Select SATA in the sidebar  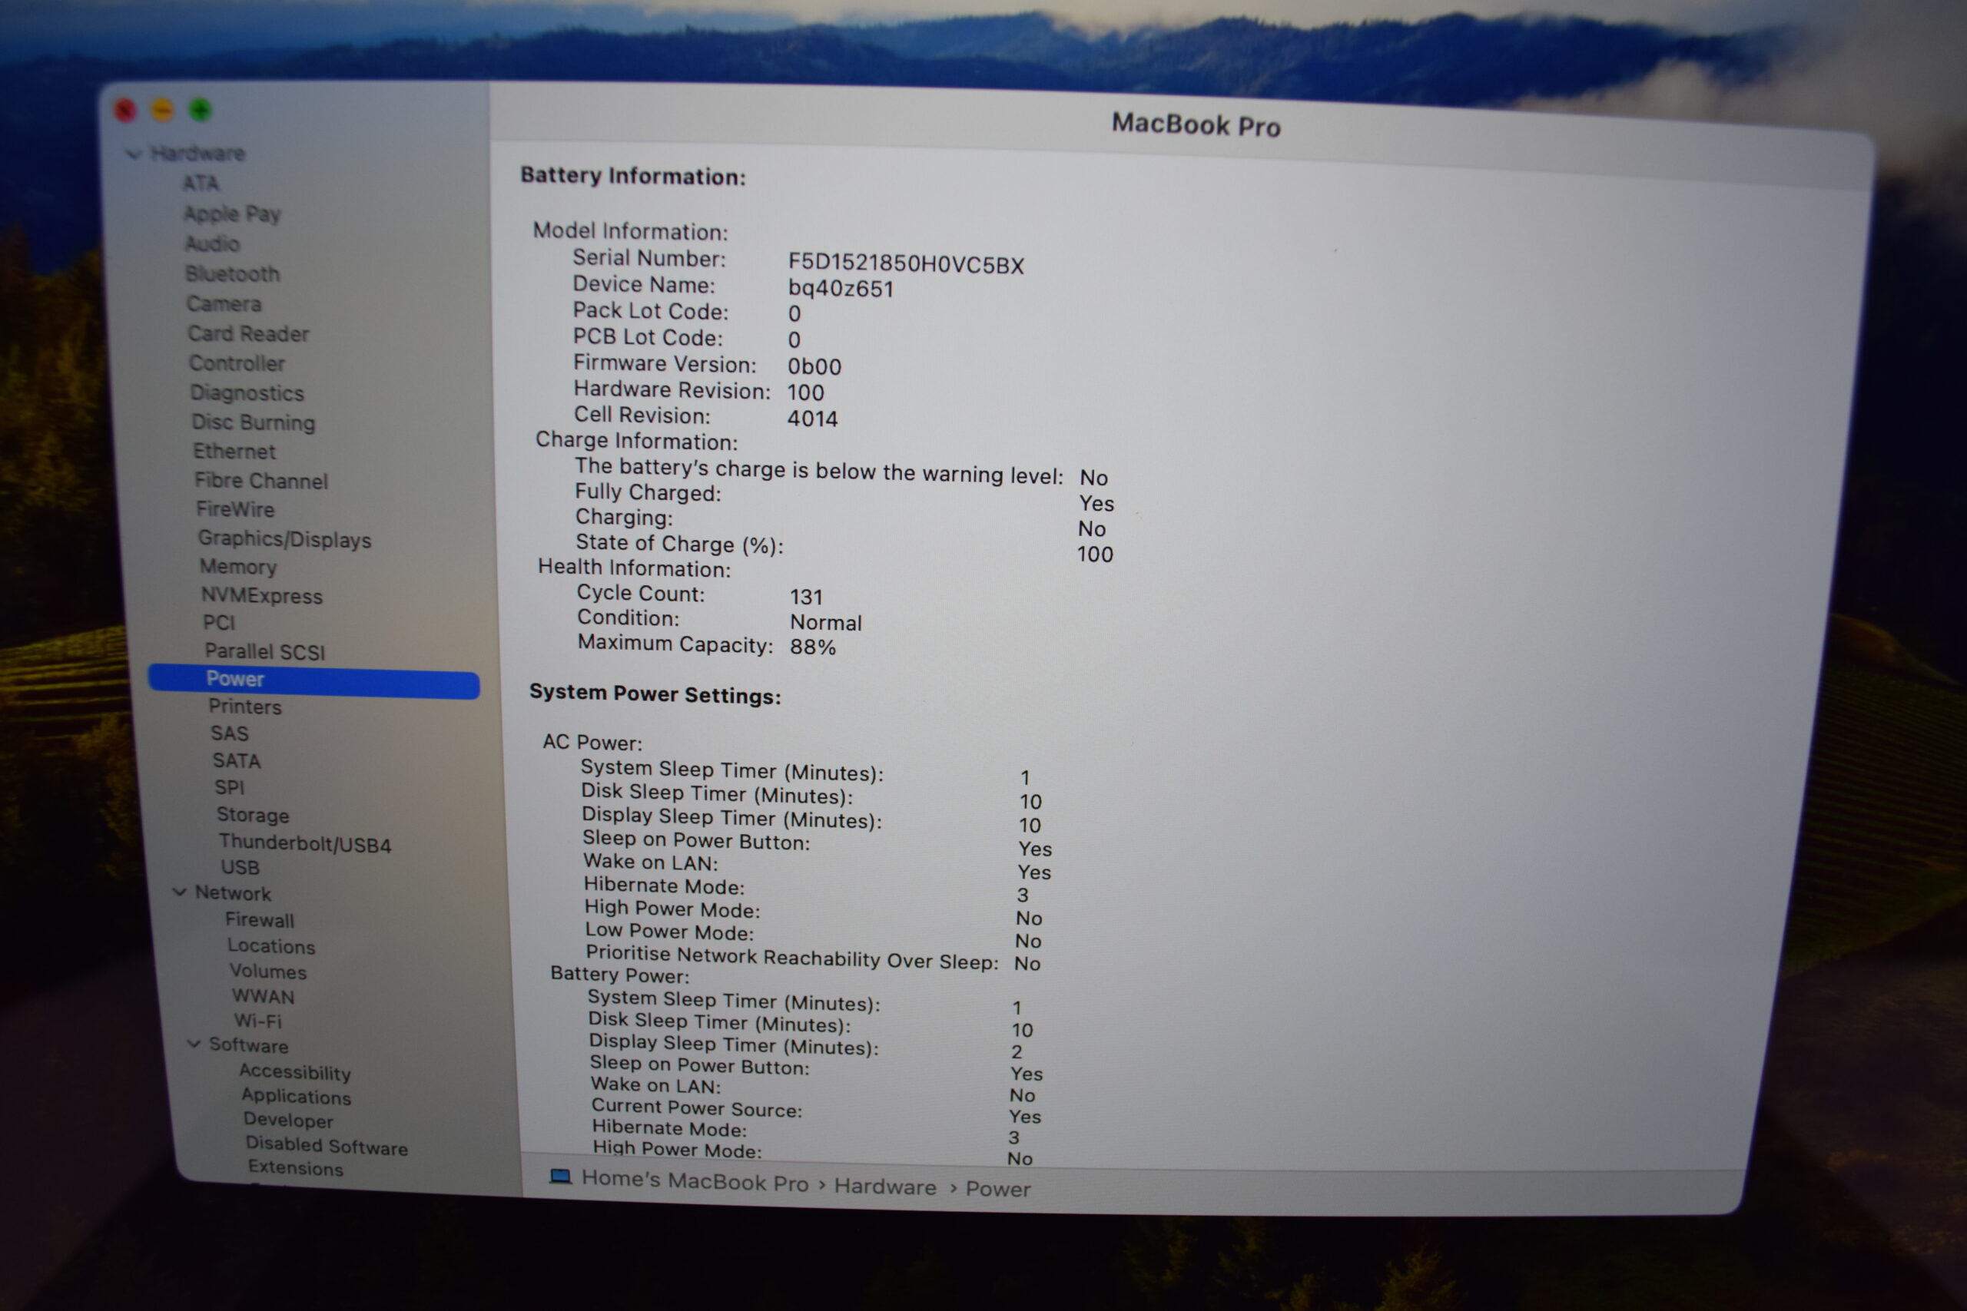point(237,761)
